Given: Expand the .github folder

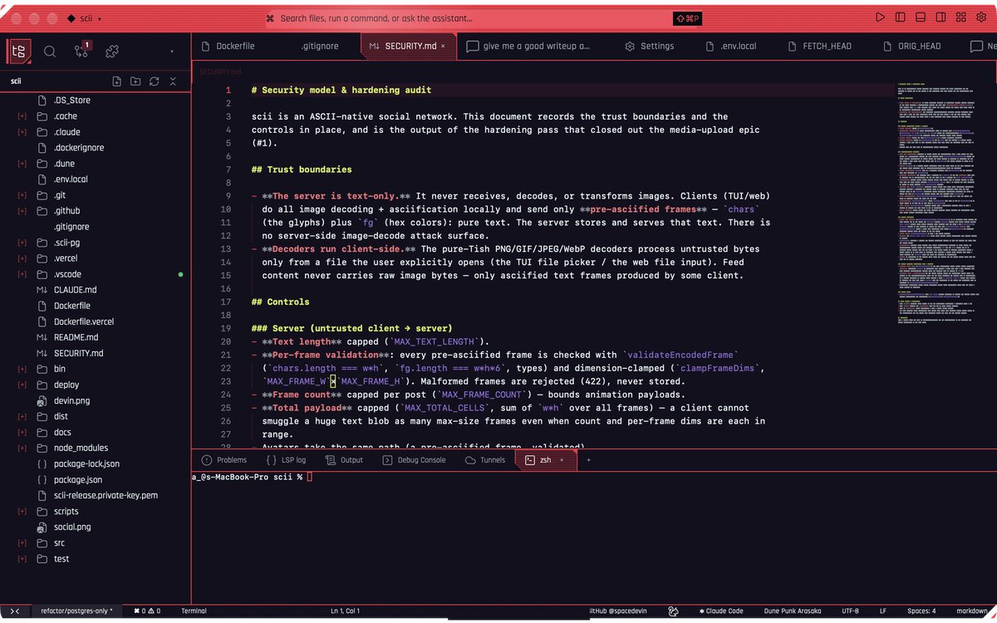Looking at the screenshot, I should pos(22,211).
